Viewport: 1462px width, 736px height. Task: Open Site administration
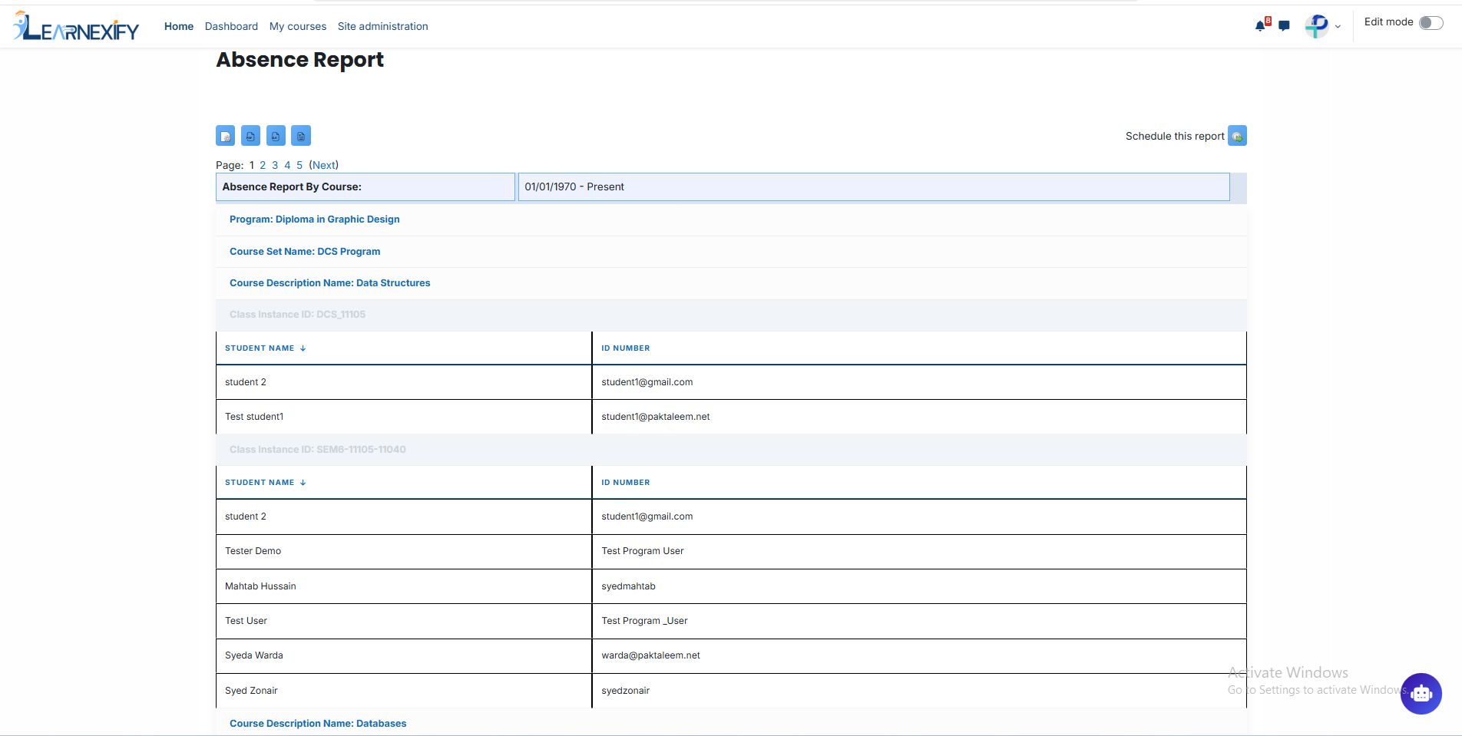tap(383, 26)
